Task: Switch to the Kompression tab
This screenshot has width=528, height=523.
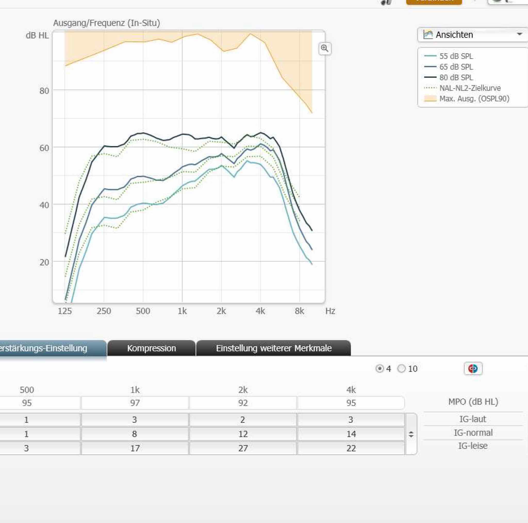Action: [x=151, y=348]
